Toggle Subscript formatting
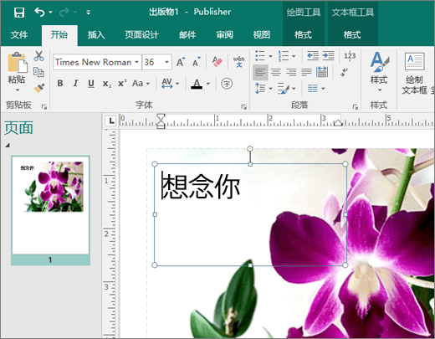Screen dimensions: 435x339 point(107,84)
